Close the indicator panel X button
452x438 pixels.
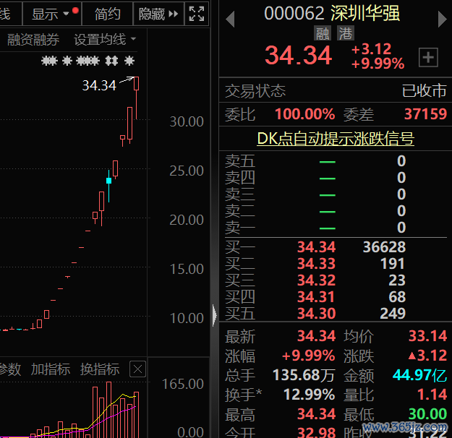[x=137, y=369]
